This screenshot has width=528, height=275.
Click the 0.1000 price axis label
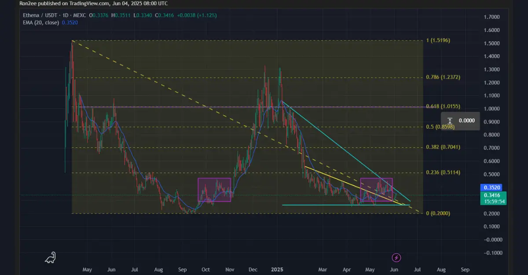pos(491,227)
